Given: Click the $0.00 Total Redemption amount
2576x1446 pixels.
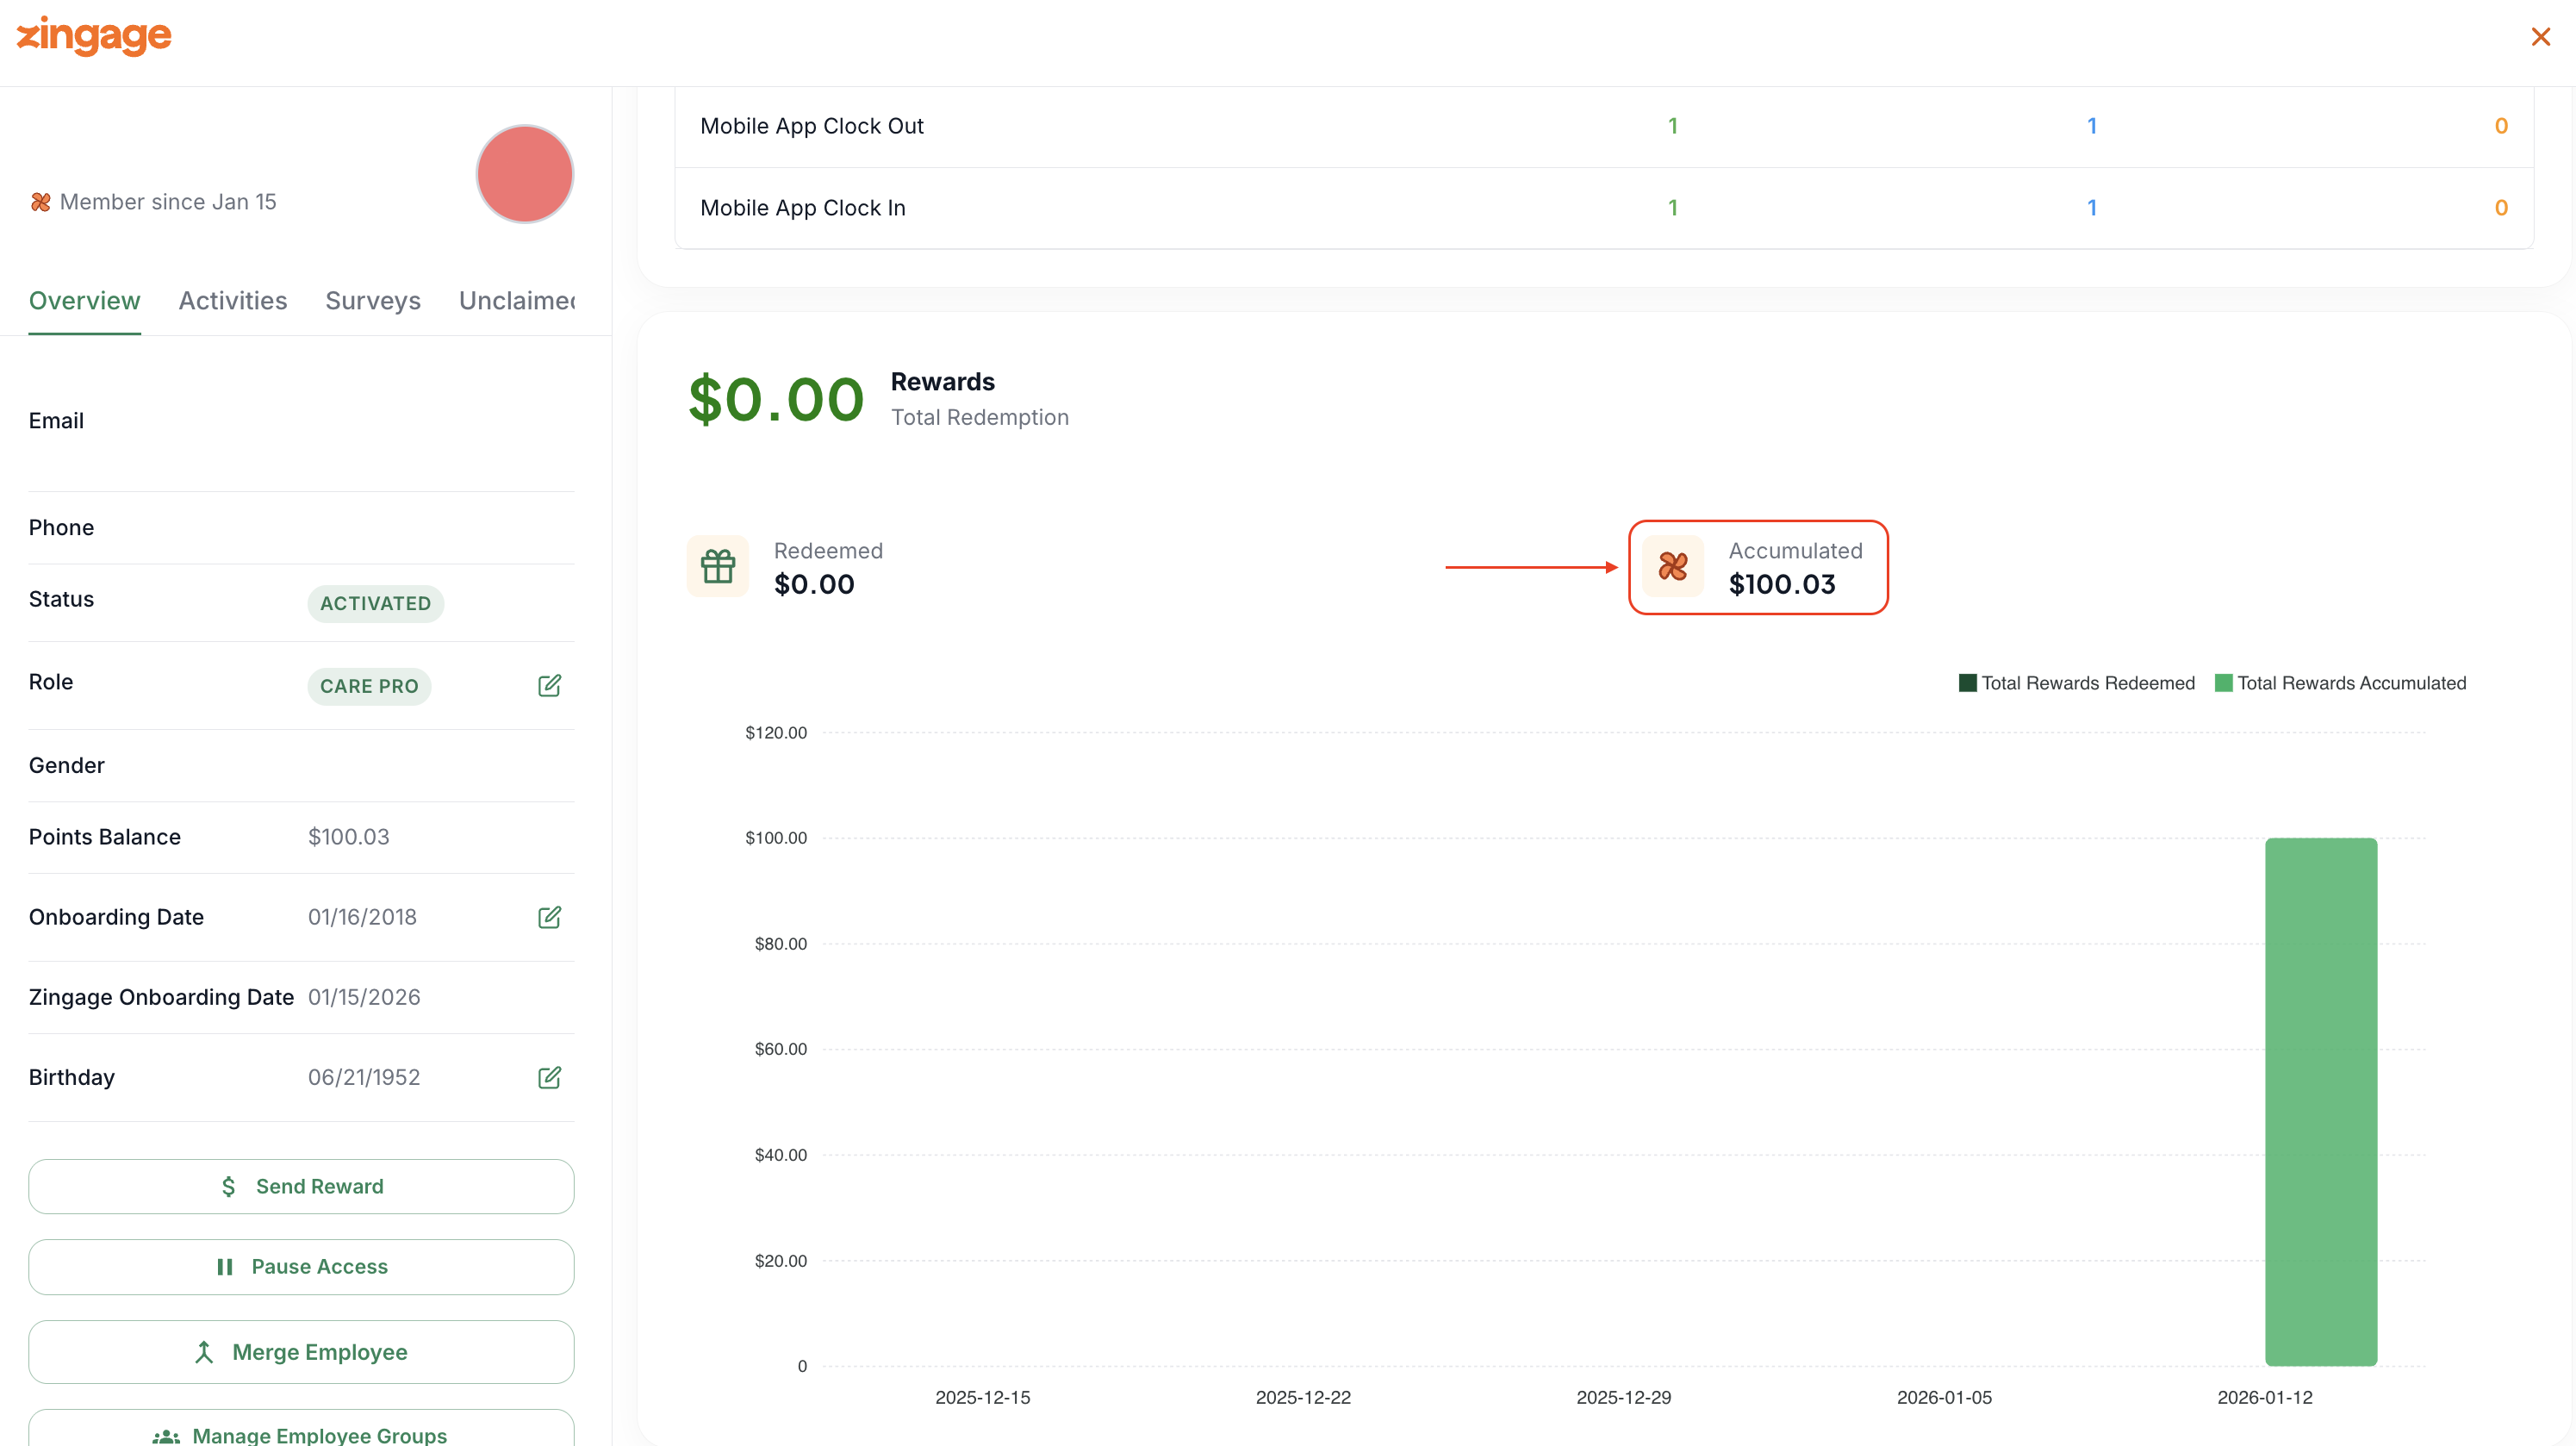Looking at the screenshot, I should (776, 399).
